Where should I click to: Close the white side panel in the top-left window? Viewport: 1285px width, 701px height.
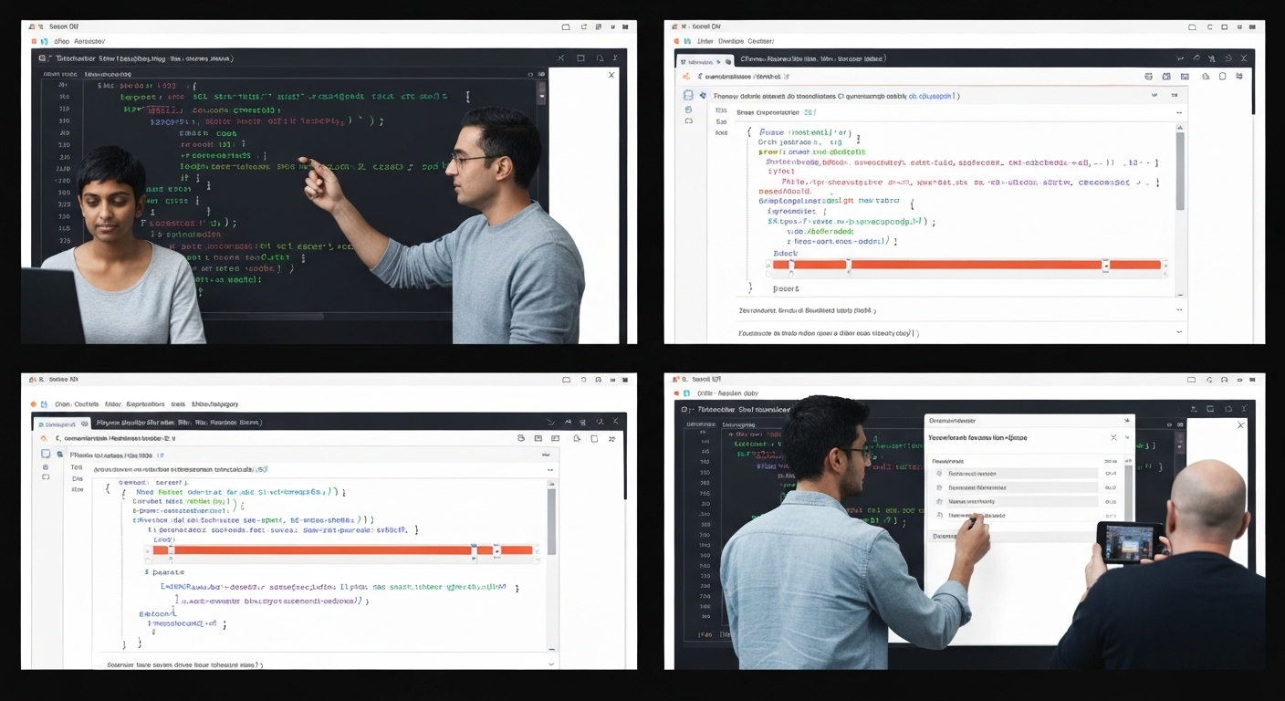(611, 75)
